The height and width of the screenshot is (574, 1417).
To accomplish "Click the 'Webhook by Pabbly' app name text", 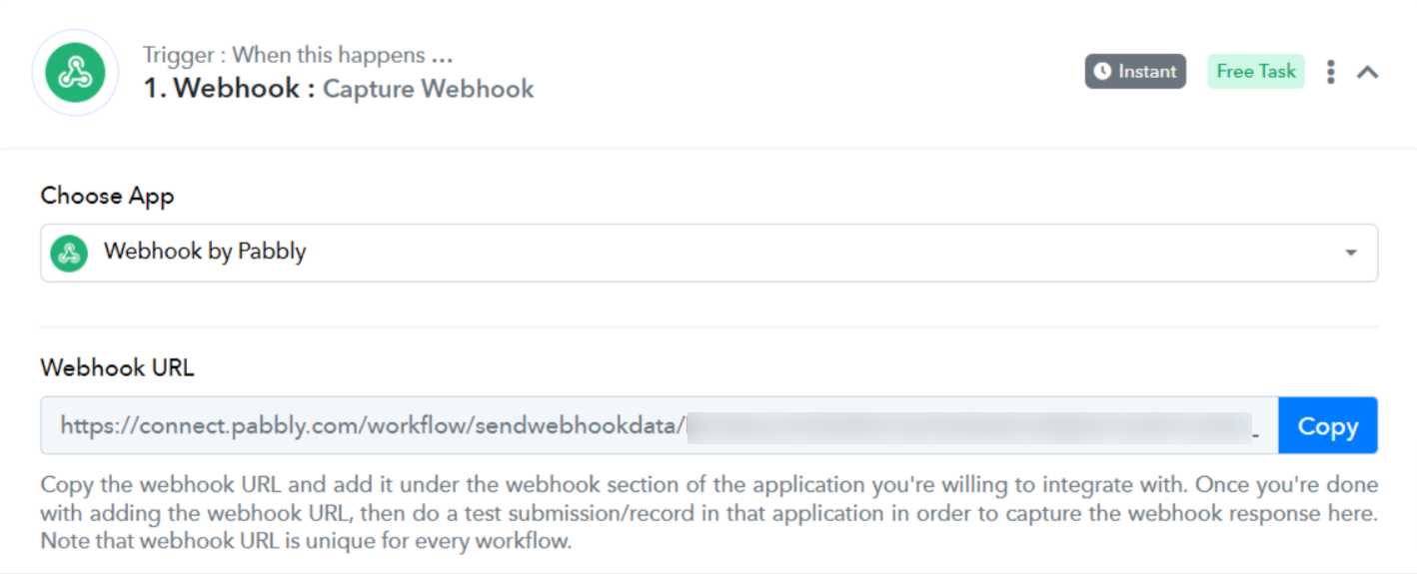I will click(205, 252).
